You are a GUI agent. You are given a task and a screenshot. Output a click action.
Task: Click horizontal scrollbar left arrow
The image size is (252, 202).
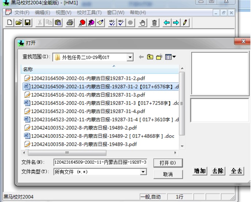click(x=24, y=153)
